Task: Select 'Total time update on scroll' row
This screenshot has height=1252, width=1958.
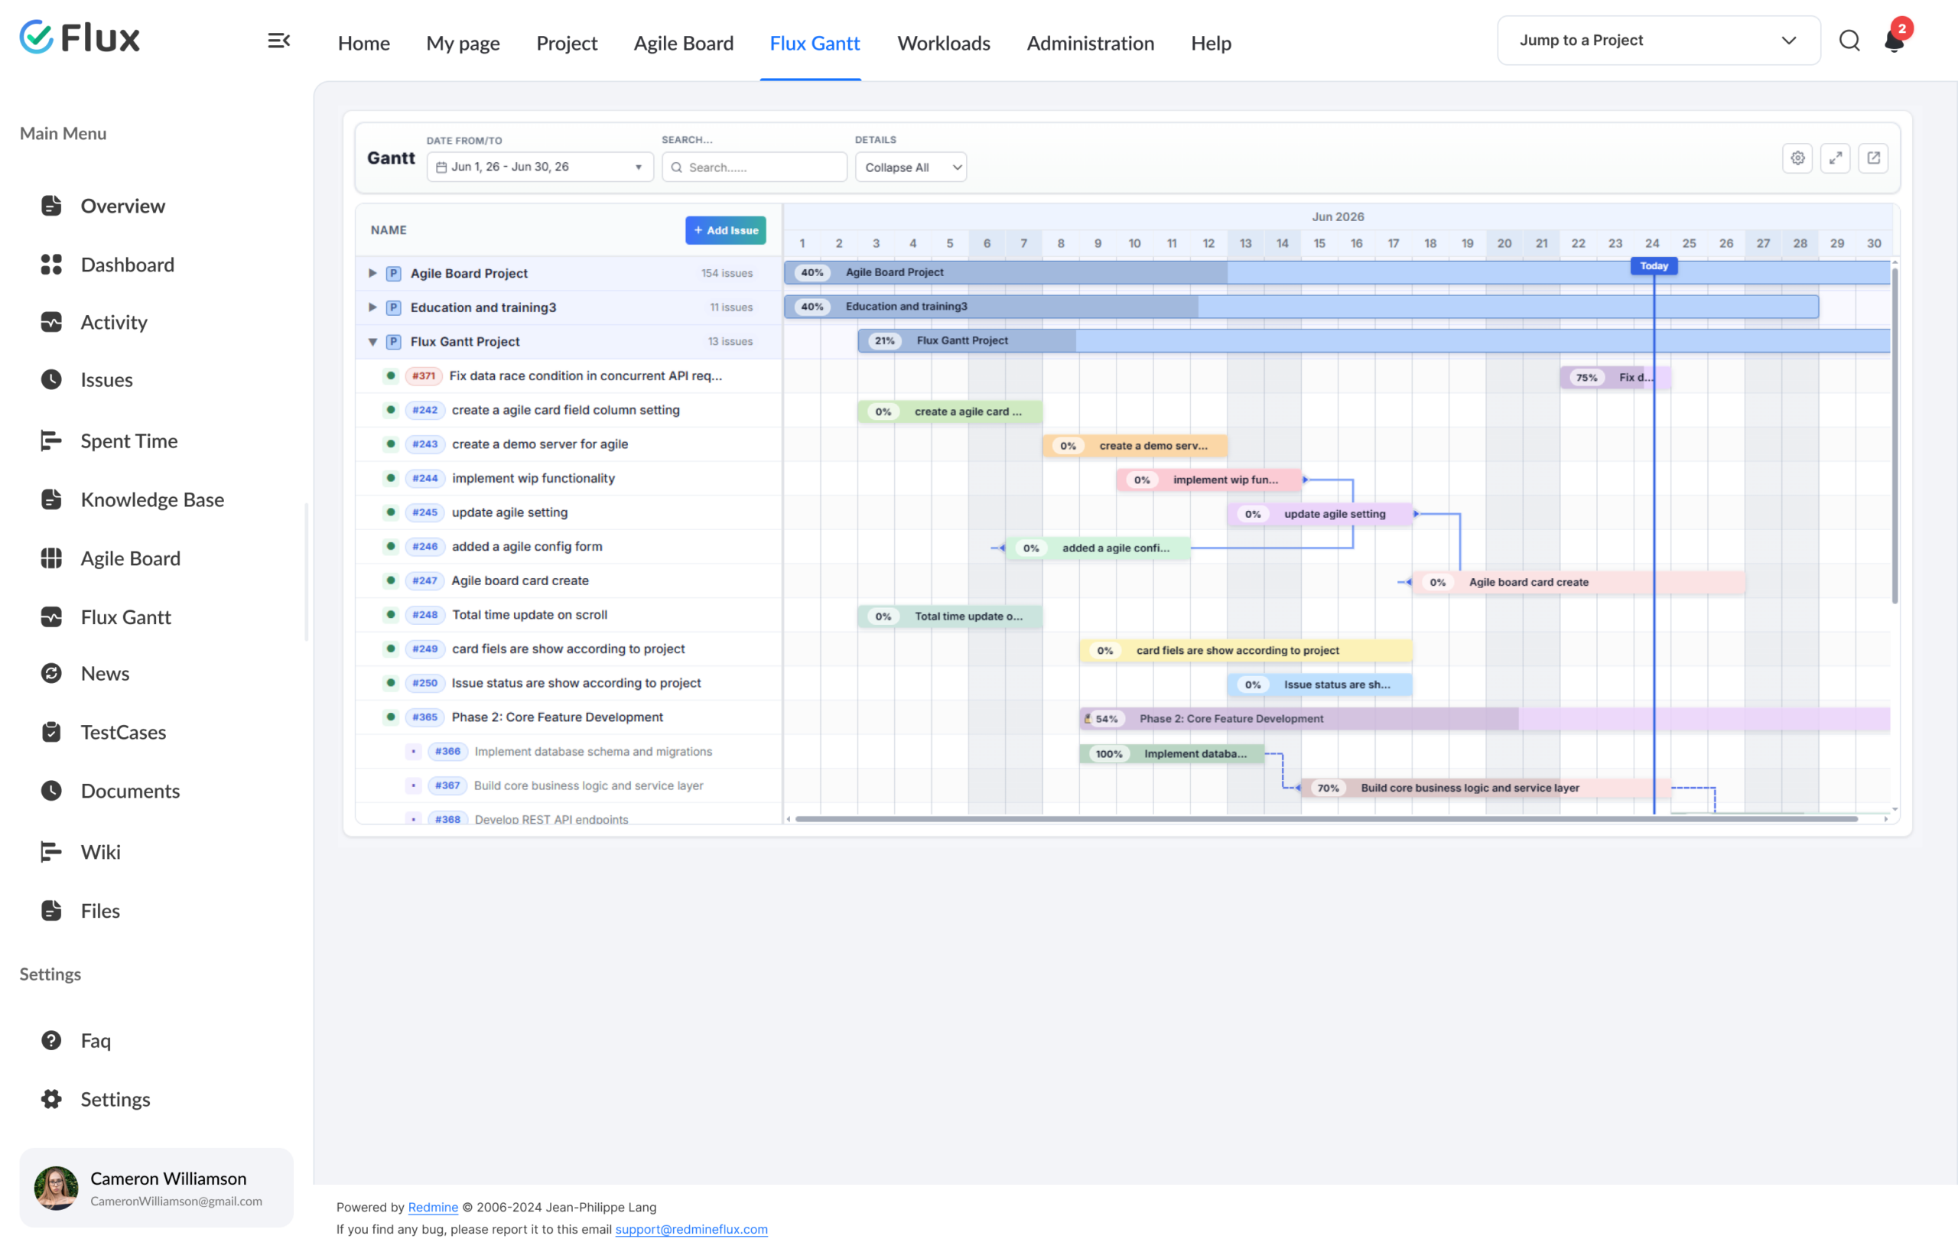Action: tap(568, 615)
